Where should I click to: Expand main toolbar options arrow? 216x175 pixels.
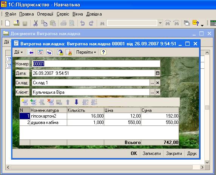tap(202, 25)
